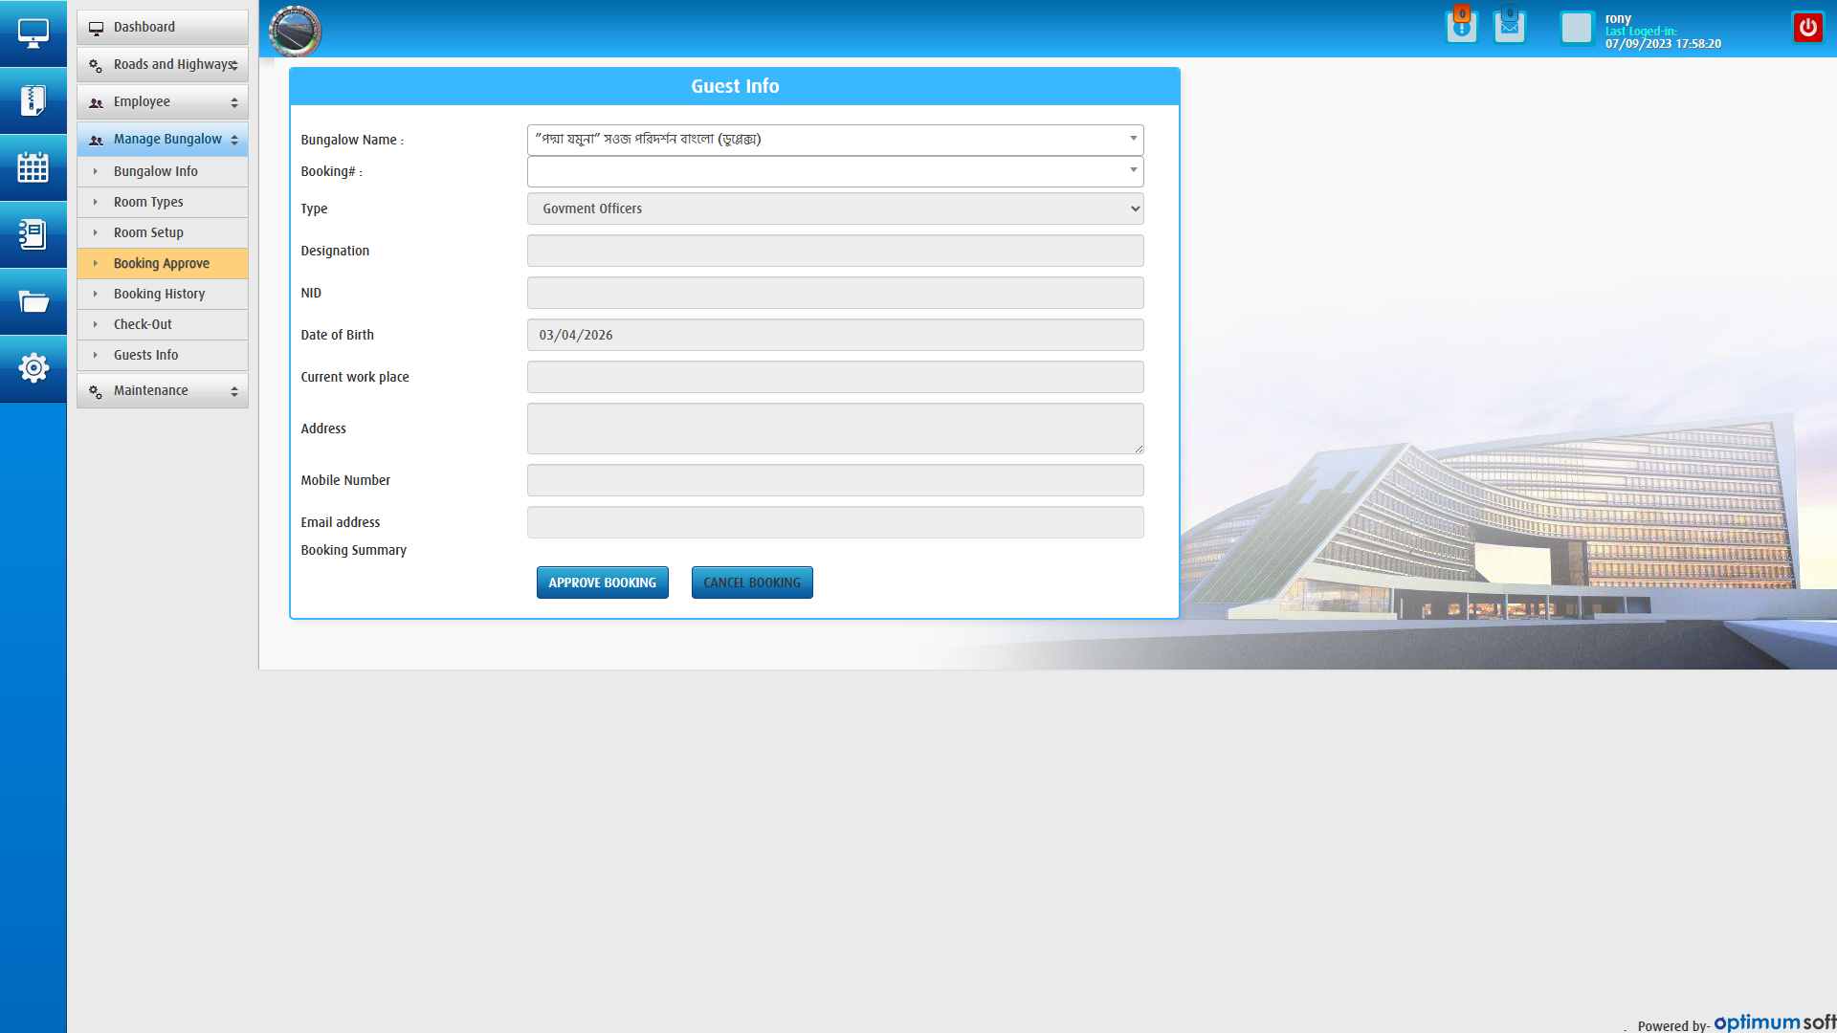This screenshot has width=1837, height=1033.
Task: Open the calendar icon in sidebar
Action: 33,167
